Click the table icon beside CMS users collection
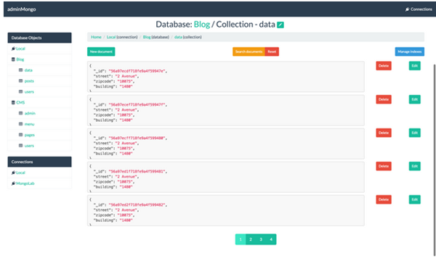This screenshot has width=436, height=261. coord(21,146)
